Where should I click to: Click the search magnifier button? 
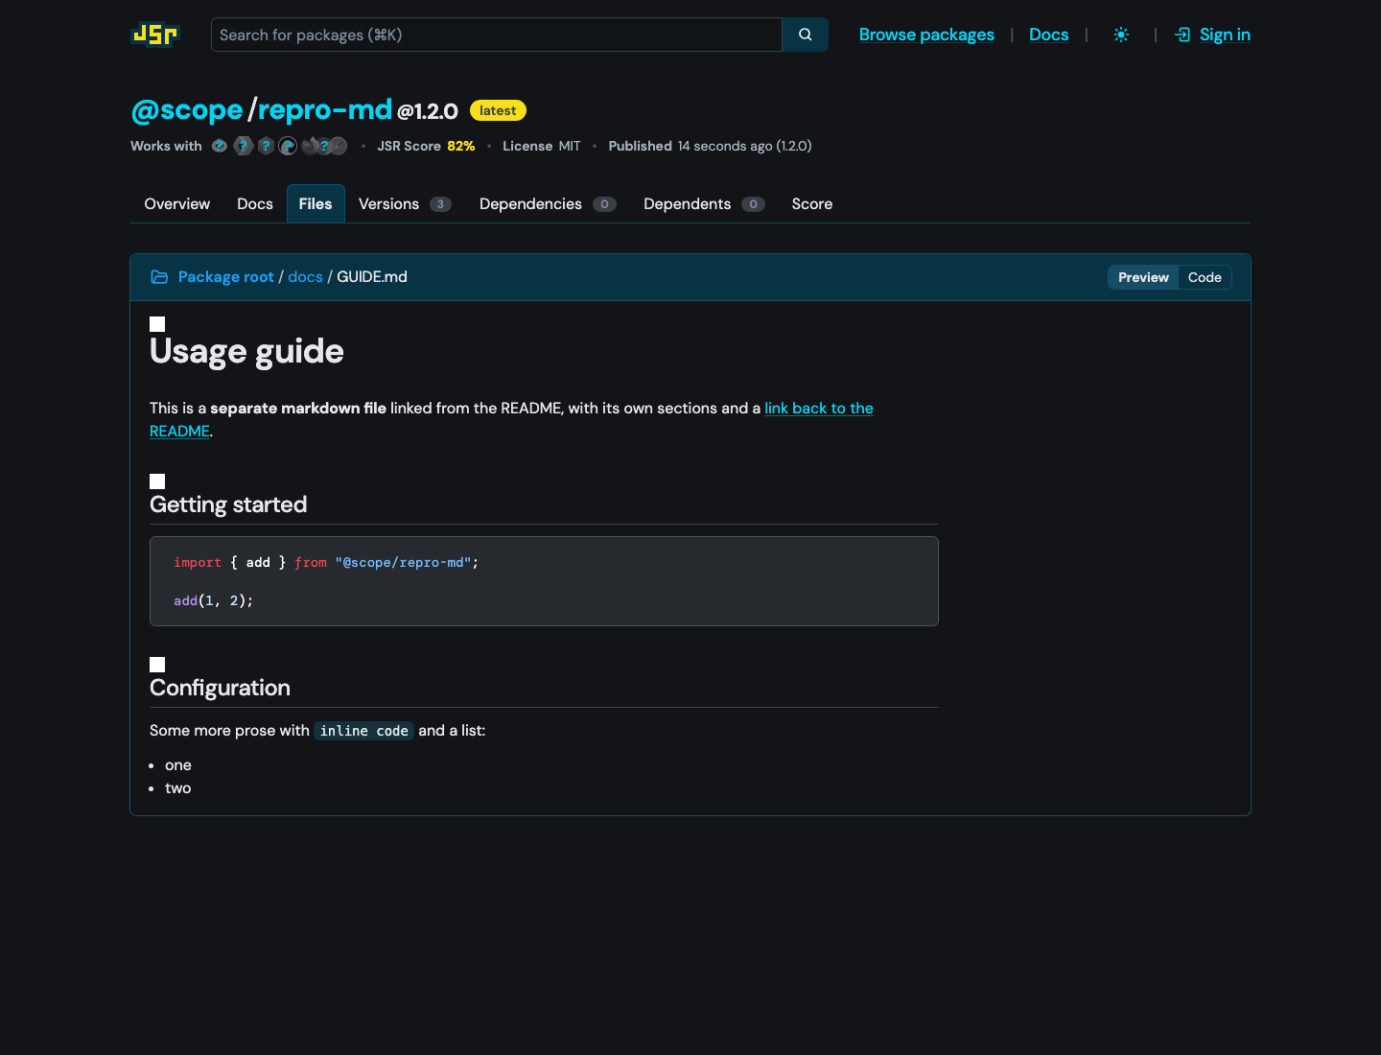806,35
